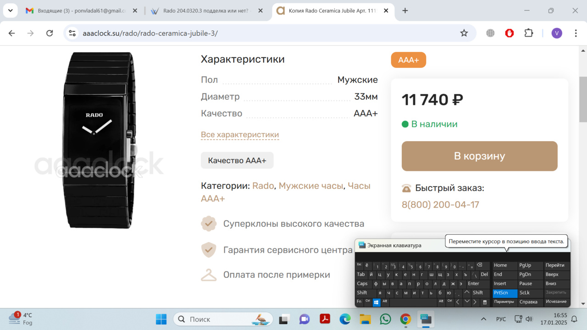
Task: Reload the page
Action: coord(50,33)
